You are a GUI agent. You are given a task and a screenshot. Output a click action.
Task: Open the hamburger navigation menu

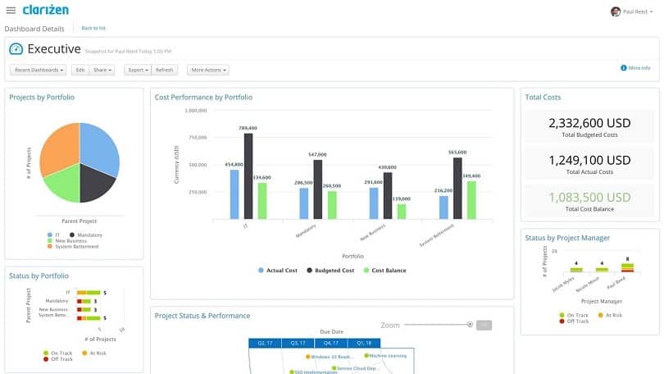(11, 10)
